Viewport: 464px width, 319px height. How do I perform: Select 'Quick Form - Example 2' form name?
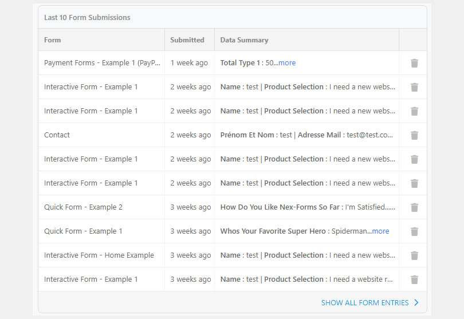[83, 207]
